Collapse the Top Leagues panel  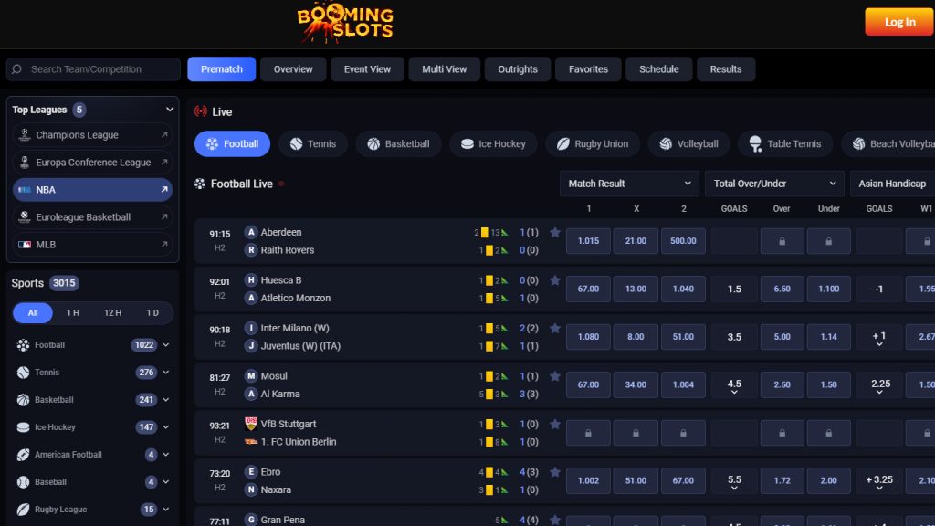tap(170, 109)
